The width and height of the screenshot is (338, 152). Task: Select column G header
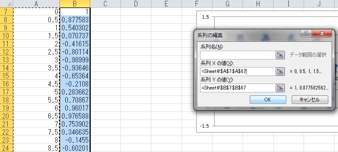pos(227,4)
